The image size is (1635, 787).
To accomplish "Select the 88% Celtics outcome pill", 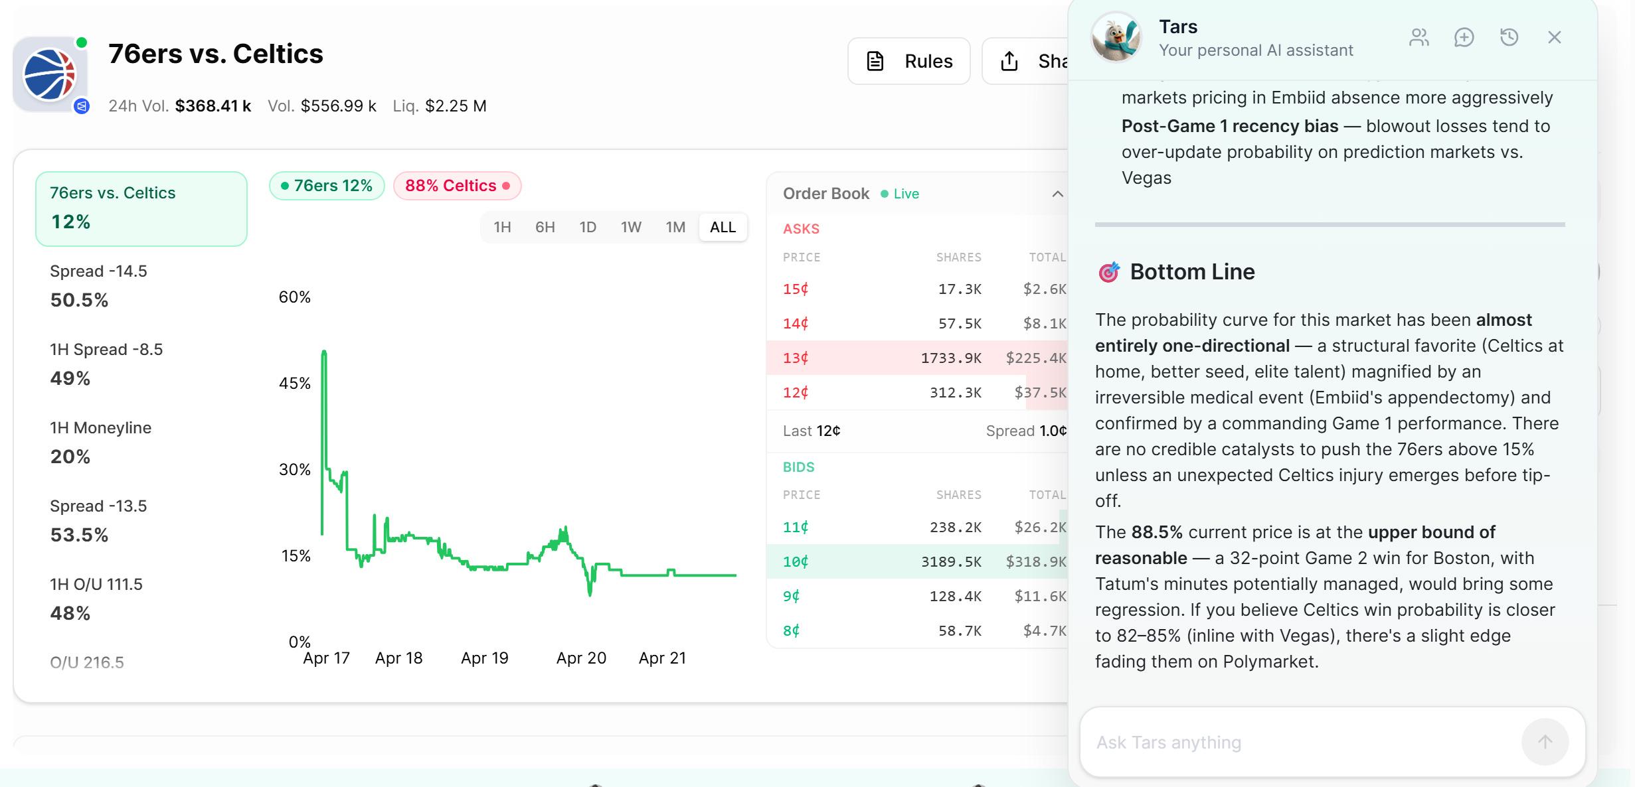I will (x=457, y=186).
